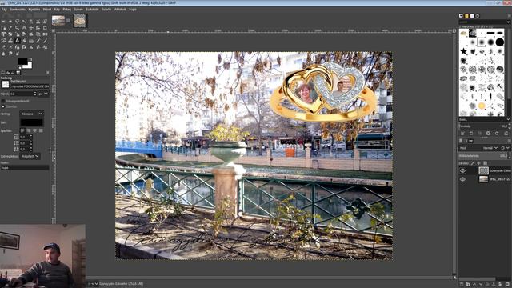Select the Bucket Fill tool

(x=24, y=41)
